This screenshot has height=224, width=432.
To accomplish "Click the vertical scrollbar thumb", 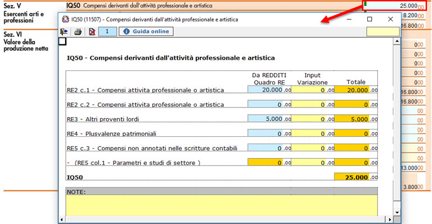I will point(397,123).
